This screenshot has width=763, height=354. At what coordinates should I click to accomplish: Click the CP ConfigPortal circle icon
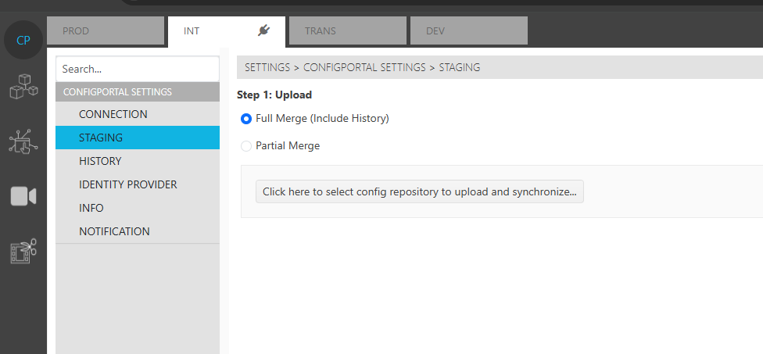click(x=23, y=40)
